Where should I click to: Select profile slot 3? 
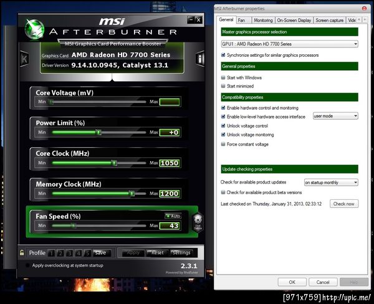69,253
